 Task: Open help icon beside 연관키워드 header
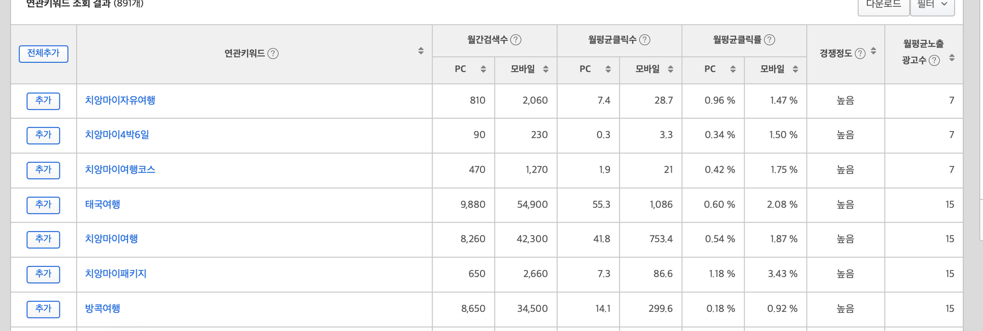click(273, 53)
